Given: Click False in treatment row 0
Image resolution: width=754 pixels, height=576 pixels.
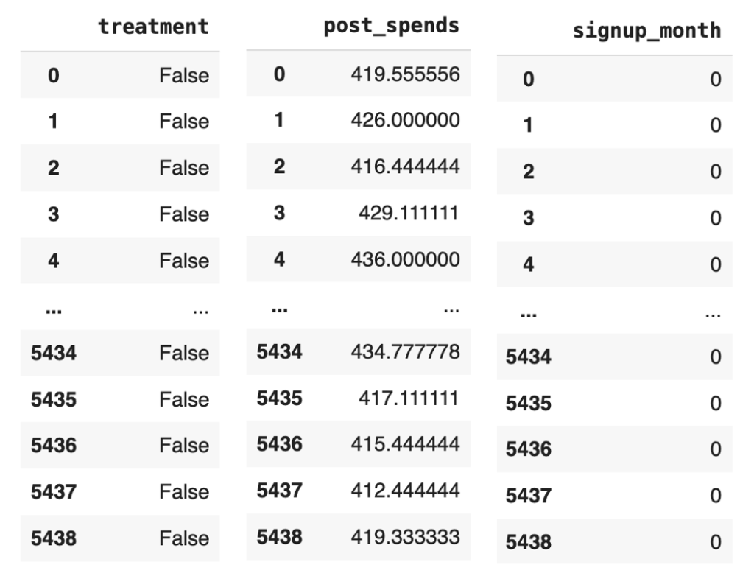Looking at the screenshot, I should [x=184, y=75].
